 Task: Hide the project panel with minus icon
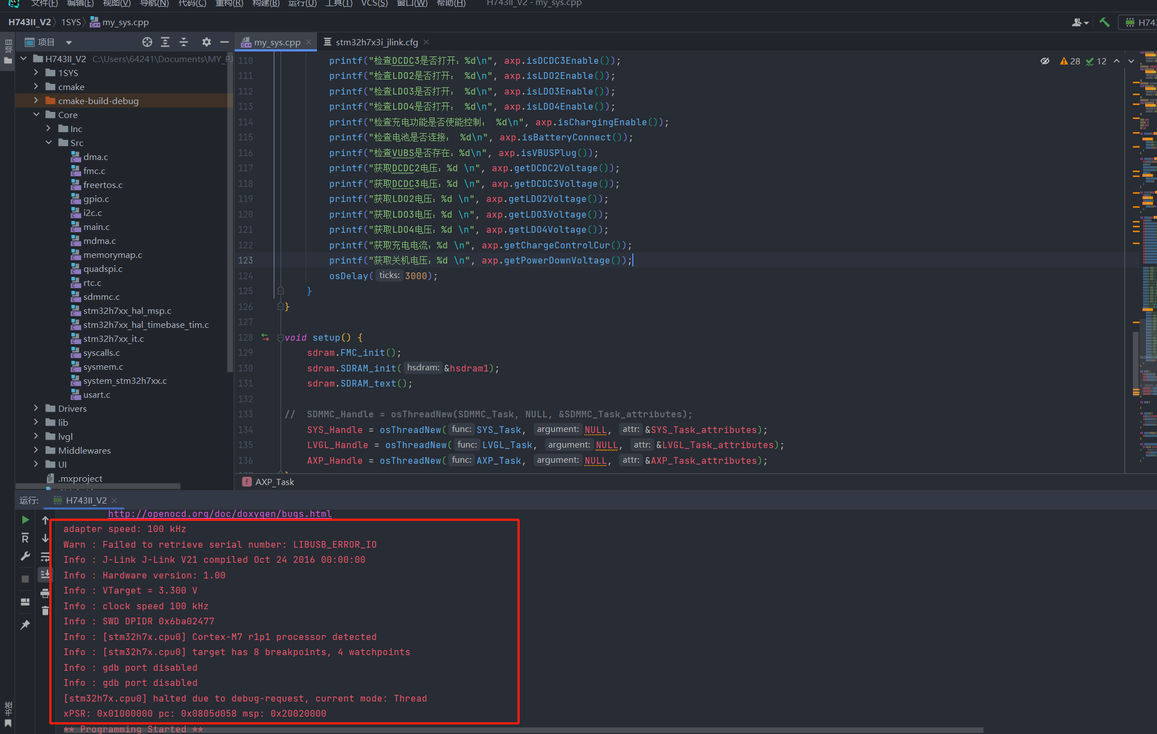click(x=225, y=42)
